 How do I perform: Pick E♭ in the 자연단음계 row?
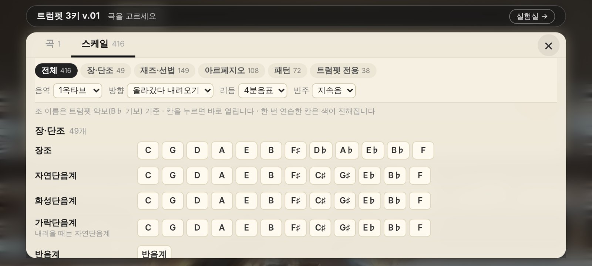pos(369,175)
